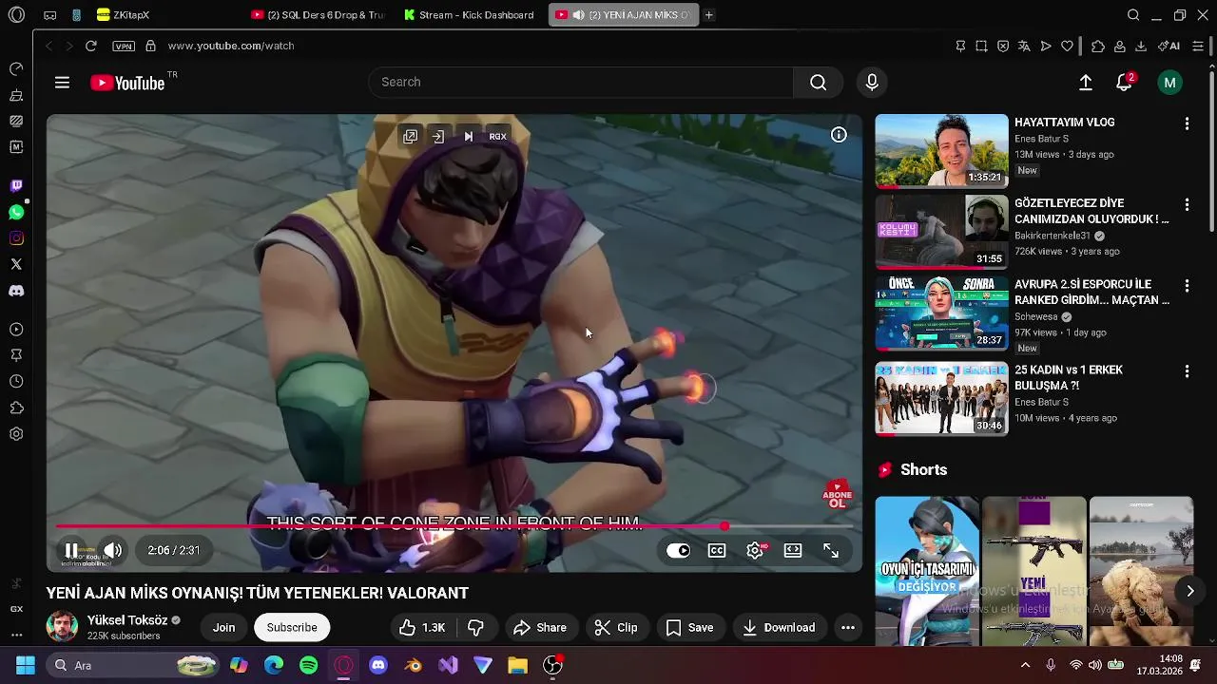The height and width of the screenshot is (684, 1217).
Task: Click the YouTube voice search microphone
Action: pos(872,83)
